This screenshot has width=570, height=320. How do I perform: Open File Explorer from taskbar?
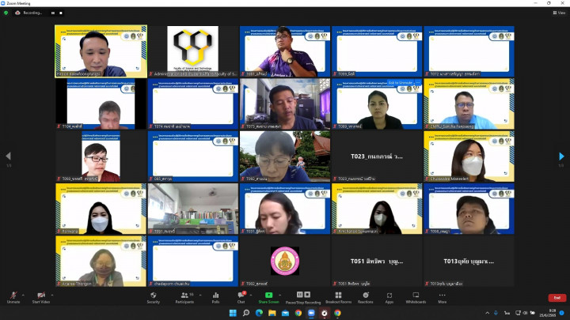click(x=272, y=313)
